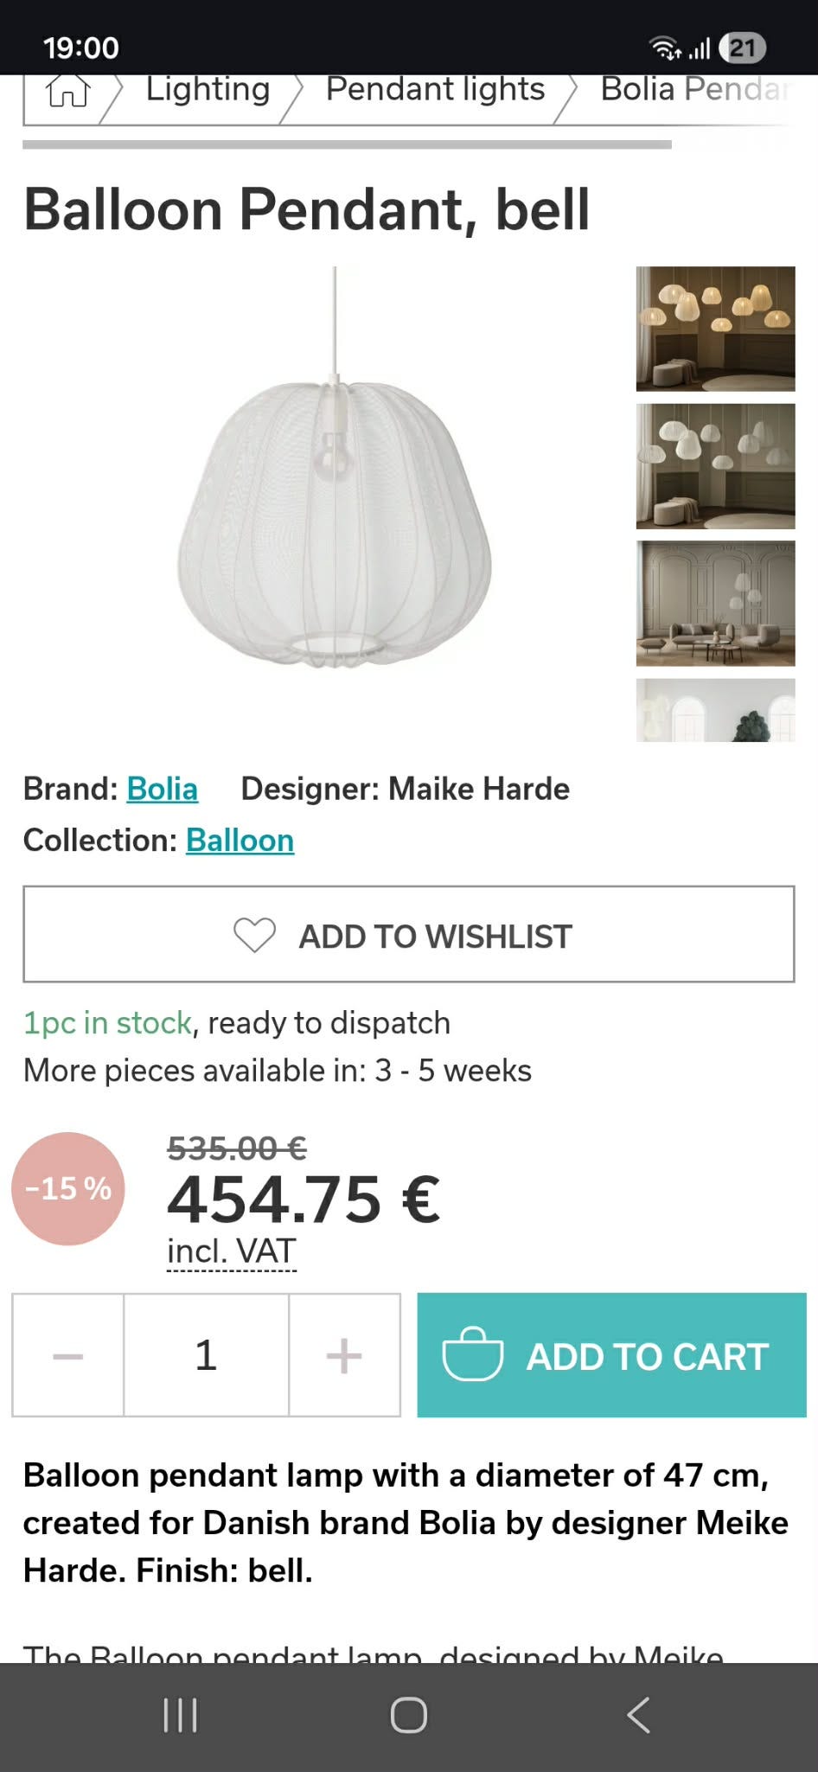Click the Wi-Fi status icon
Screen dimensions: 818x1772
coord(662,47)
